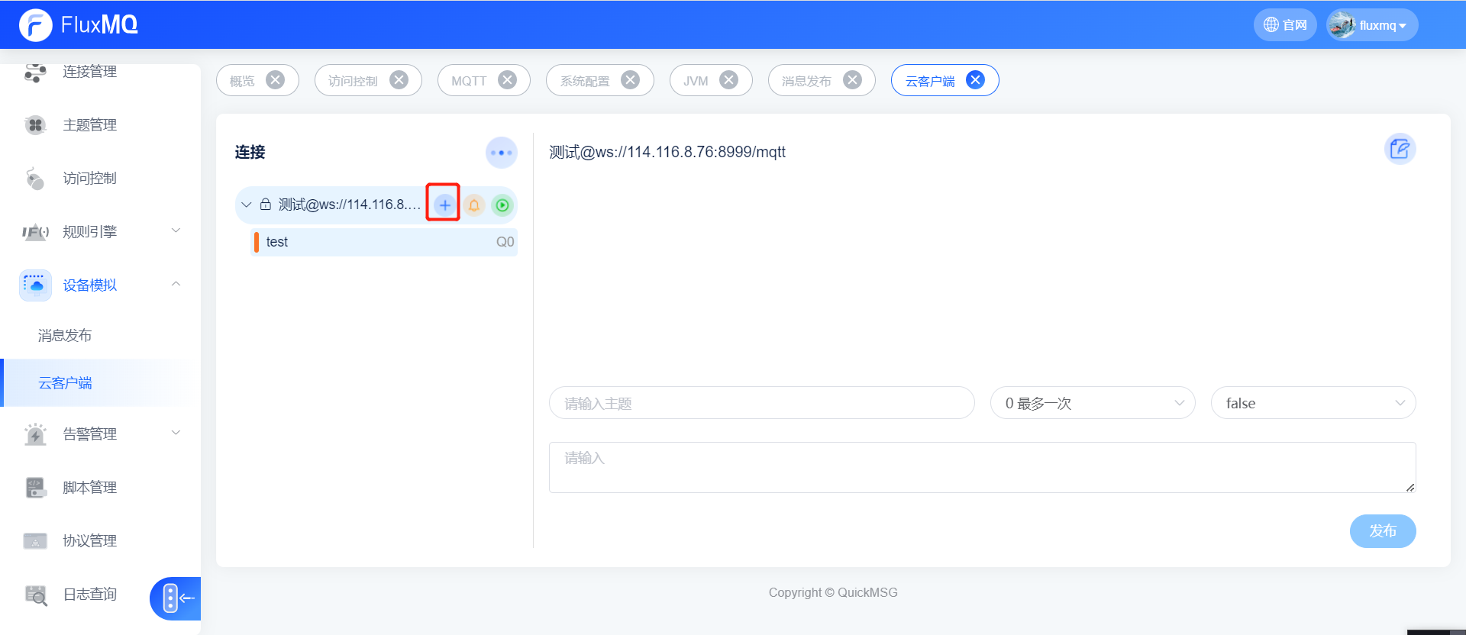Click the 请输入主题 topic input field
The height and width of the screenshot is (635, 1466).
[761, 403]
